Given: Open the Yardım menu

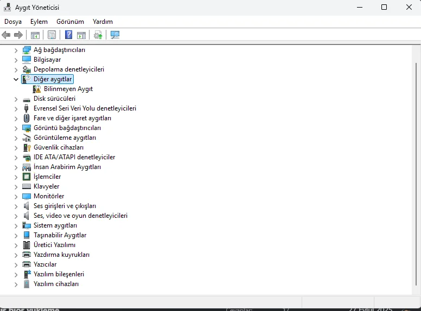Looking at the screenshot, I should pos(103,22).
